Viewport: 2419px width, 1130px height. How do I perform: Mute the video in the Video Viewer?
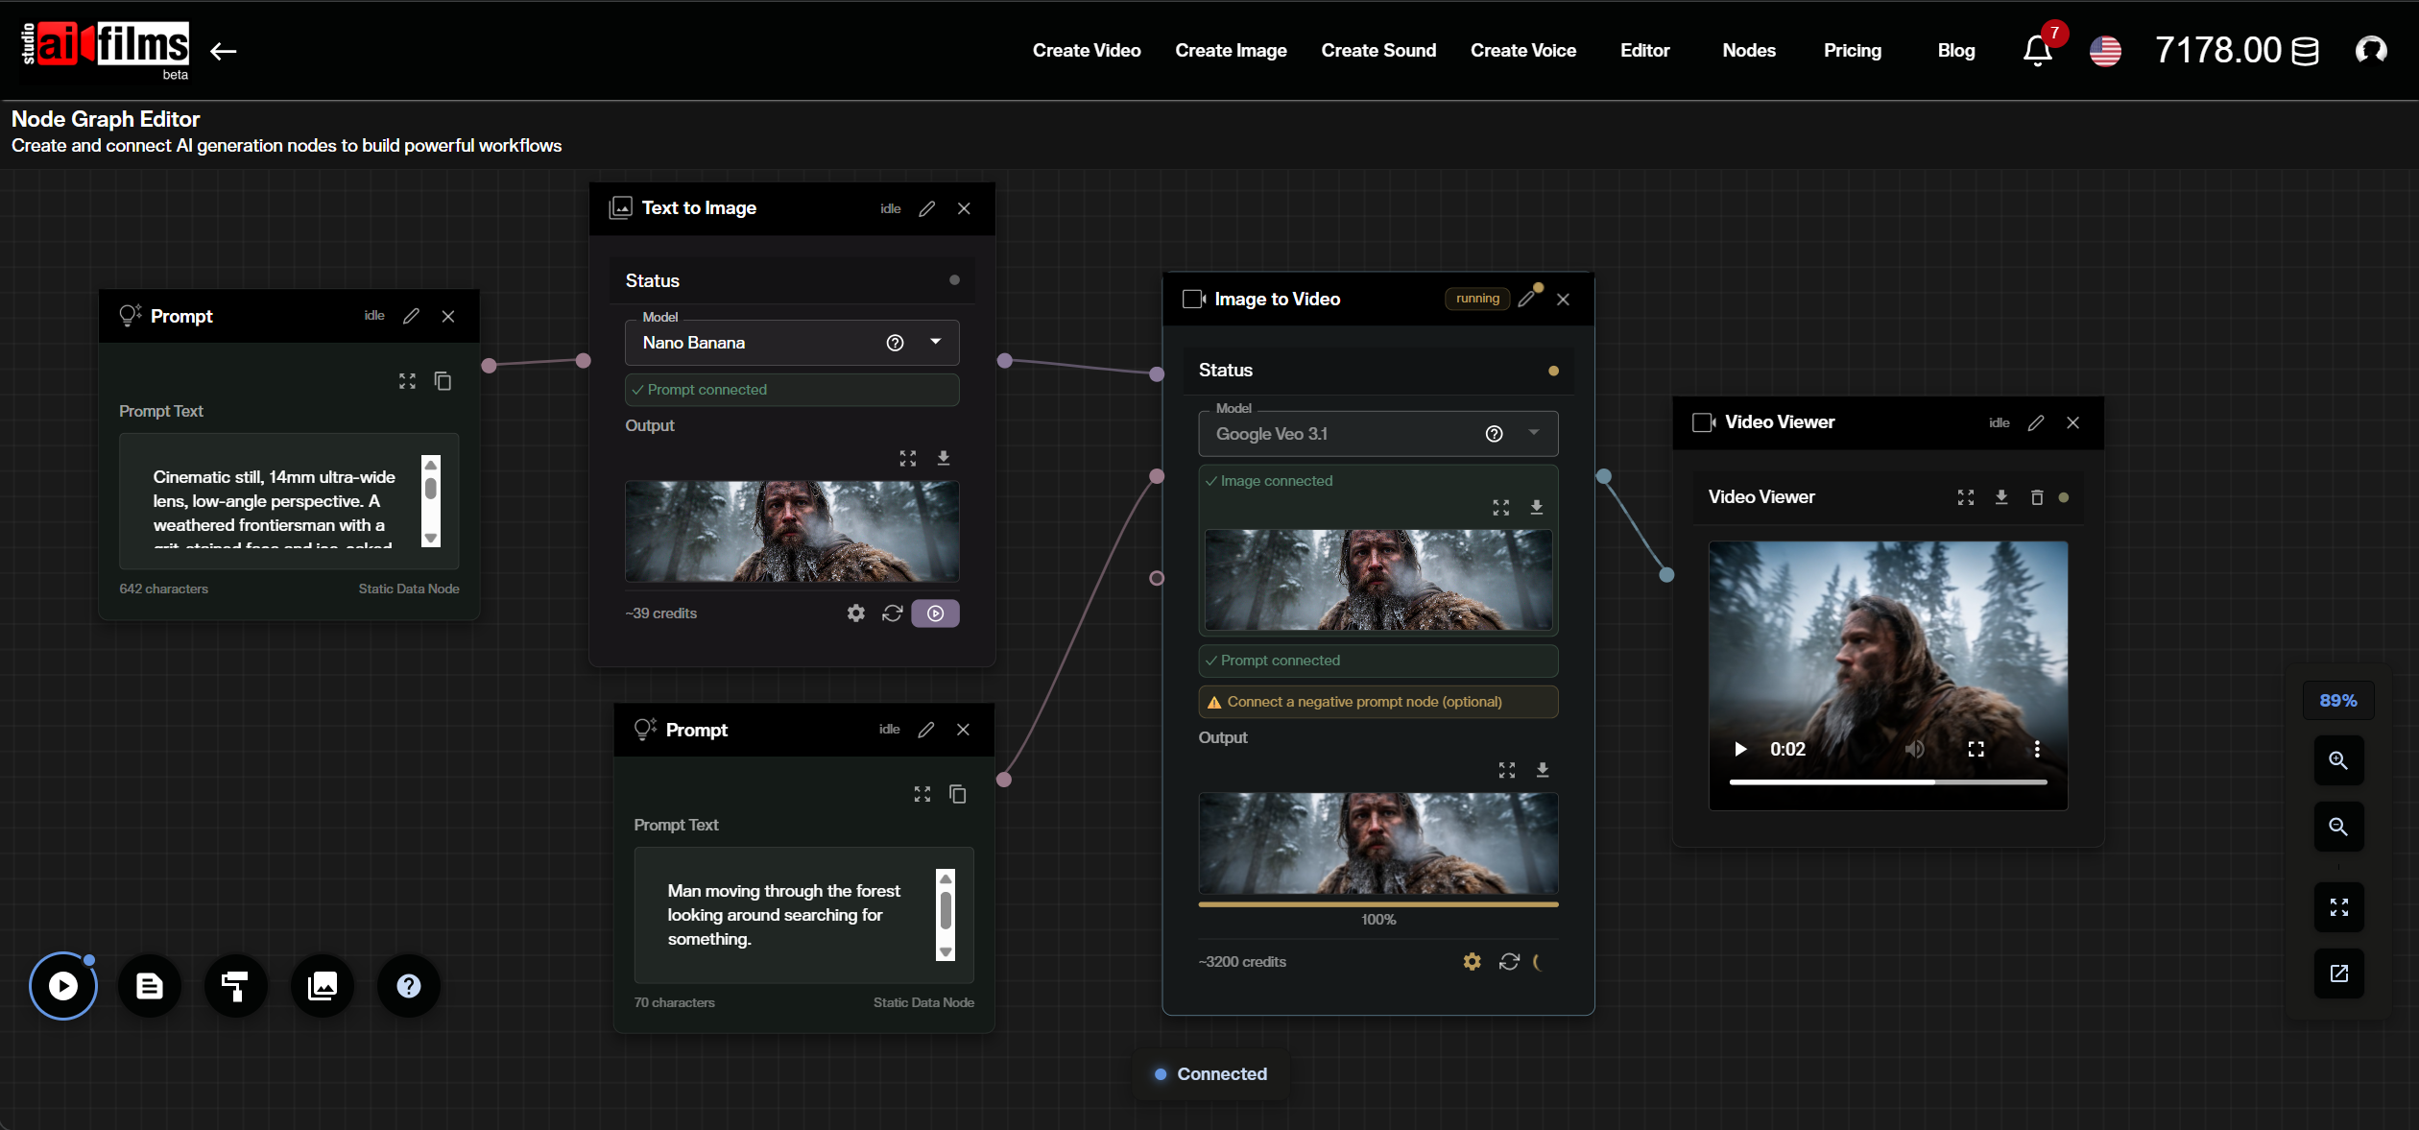[1915, 749]
